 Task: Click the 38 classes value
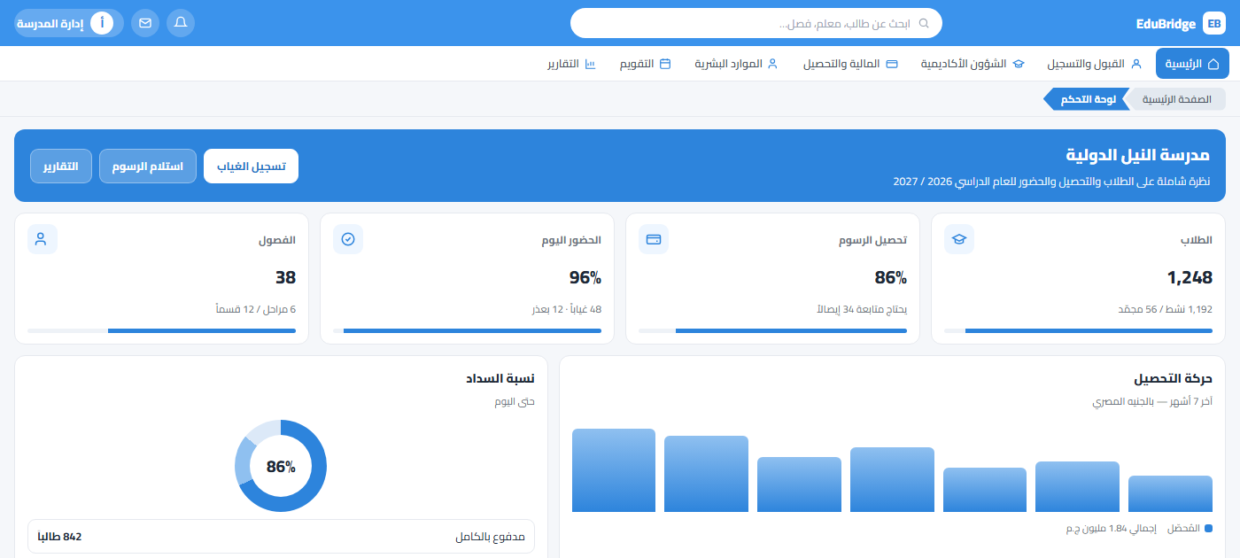coord(285,277)
